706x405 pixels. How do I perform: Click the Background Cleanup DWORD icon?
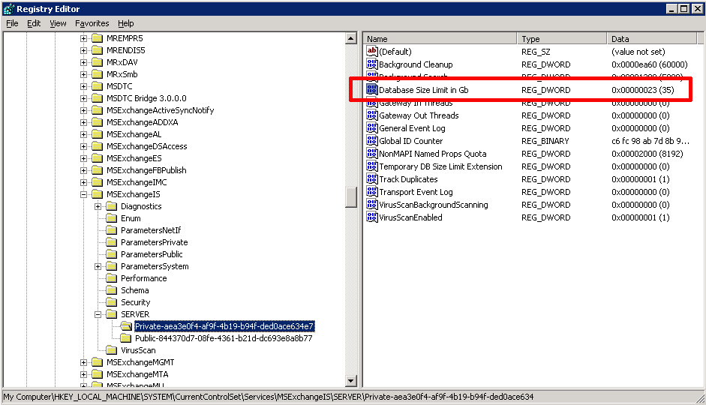(372, 64)
